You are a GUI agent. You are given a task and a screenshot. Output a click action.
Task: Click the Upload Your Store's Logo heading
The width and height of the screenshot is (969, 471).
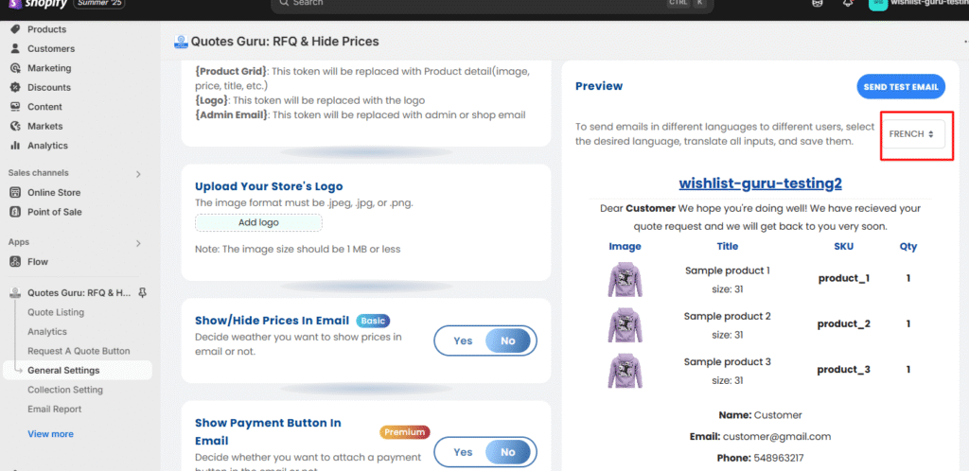pyautogui.click(x=269, y=186)
